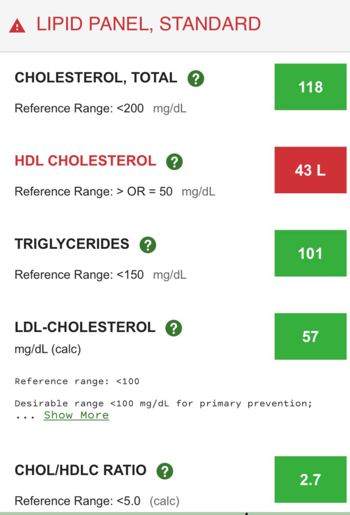Select the green 118 result box
The image size is (350, 515).
point(310,87)
